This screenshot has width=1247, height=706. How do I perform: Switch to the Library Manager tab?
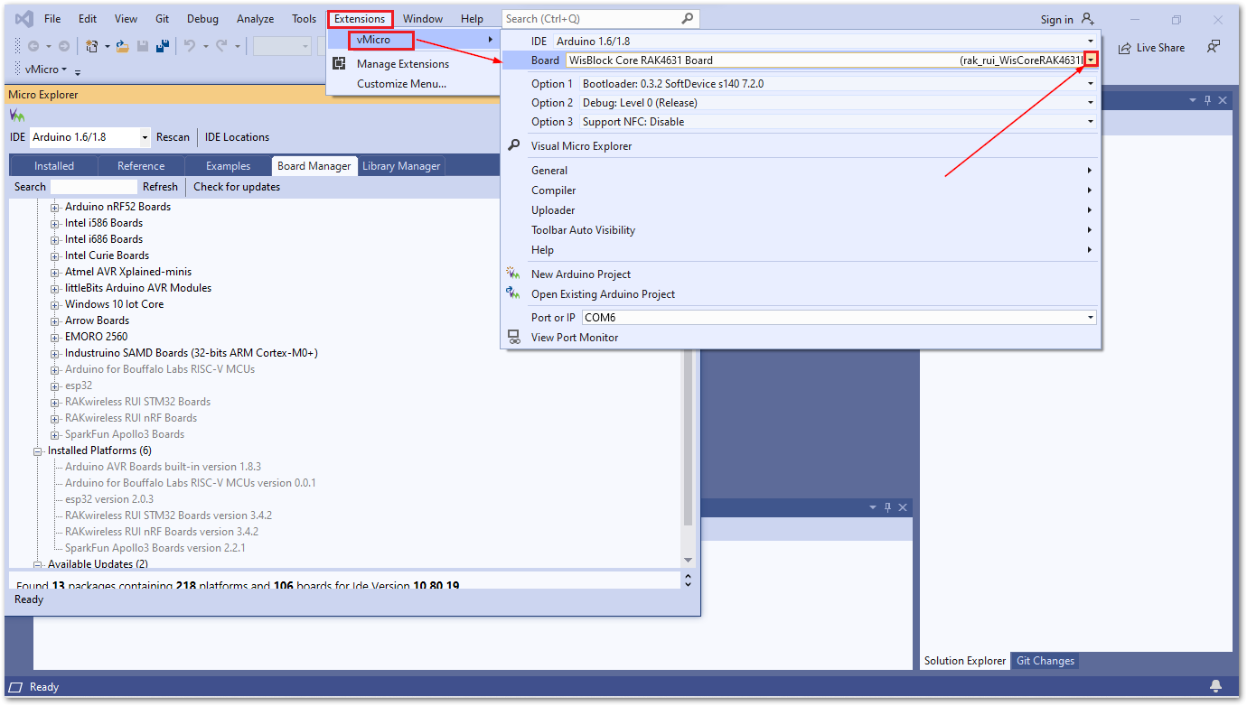[401, 166]
